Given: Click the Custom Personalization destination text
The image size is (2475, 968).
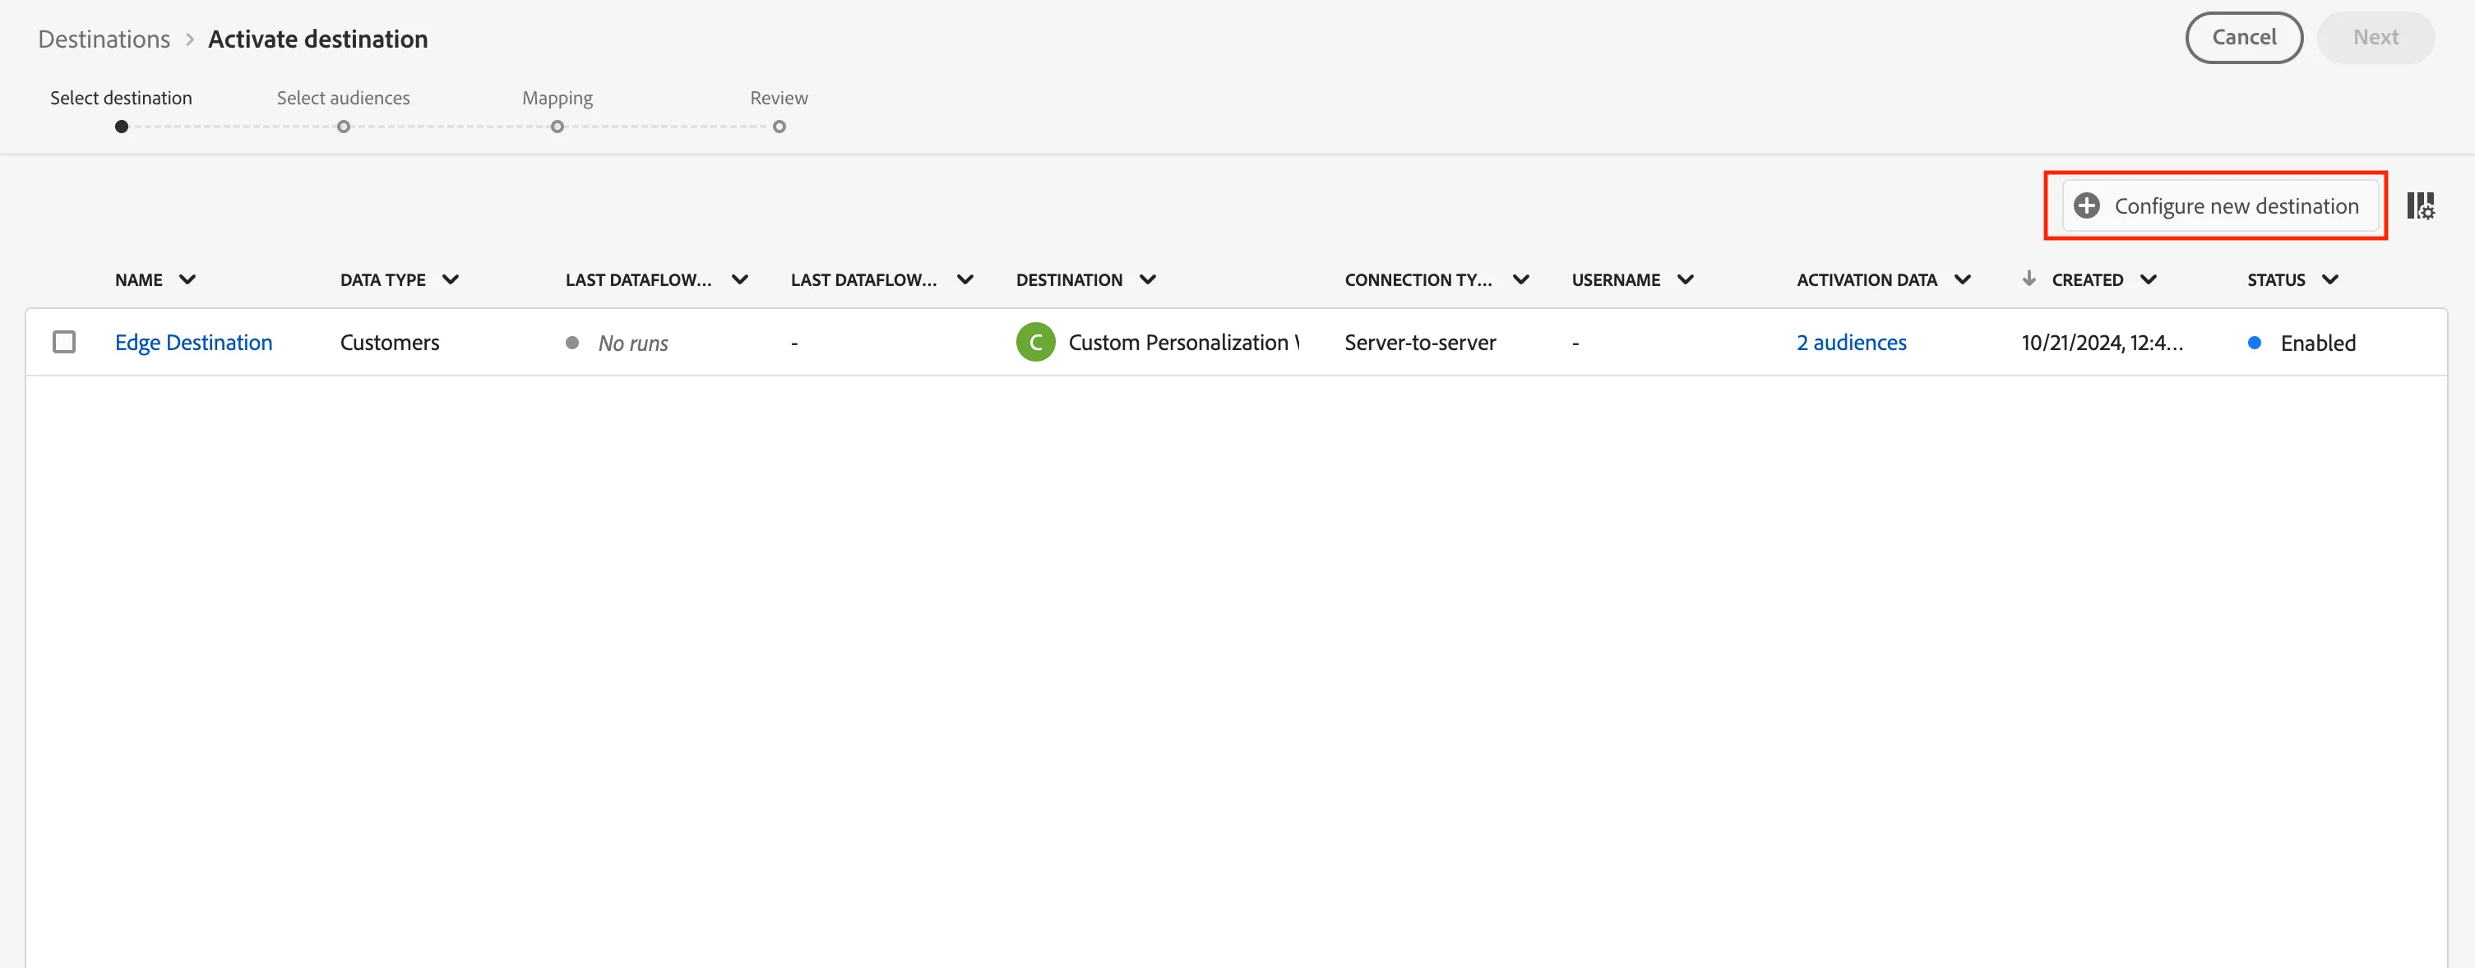Looking at the screenshot, I should point(1184,343).
